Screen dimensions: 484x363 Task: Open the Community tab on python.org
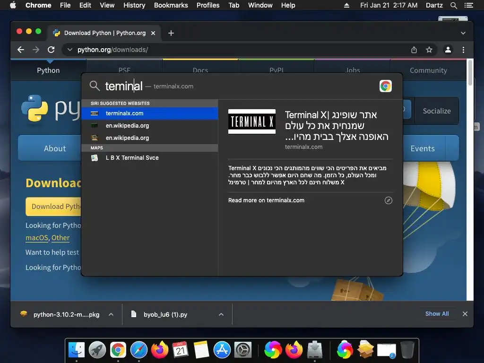click(428, 70)
